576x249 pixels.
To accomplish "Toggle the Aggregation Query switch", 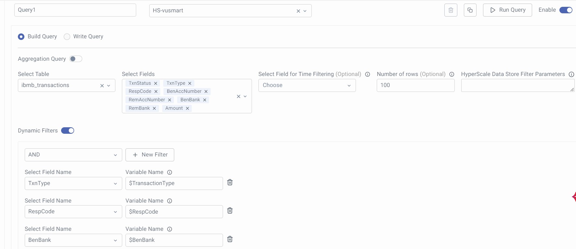I will click(76, 59).
